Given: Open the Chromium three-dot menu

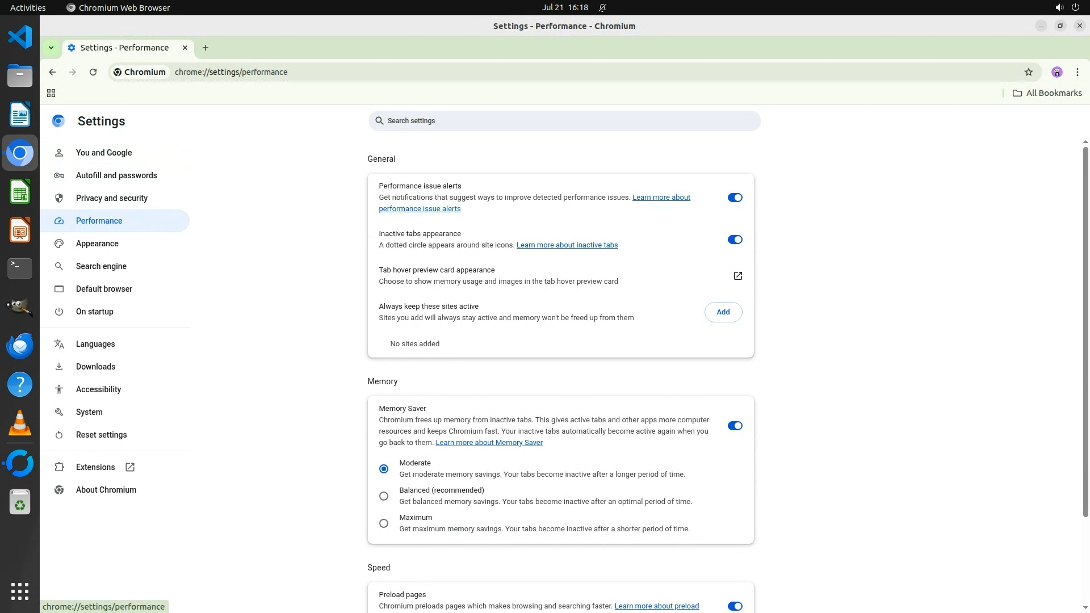Looking at the screenshot, I should coord(1077,72).
